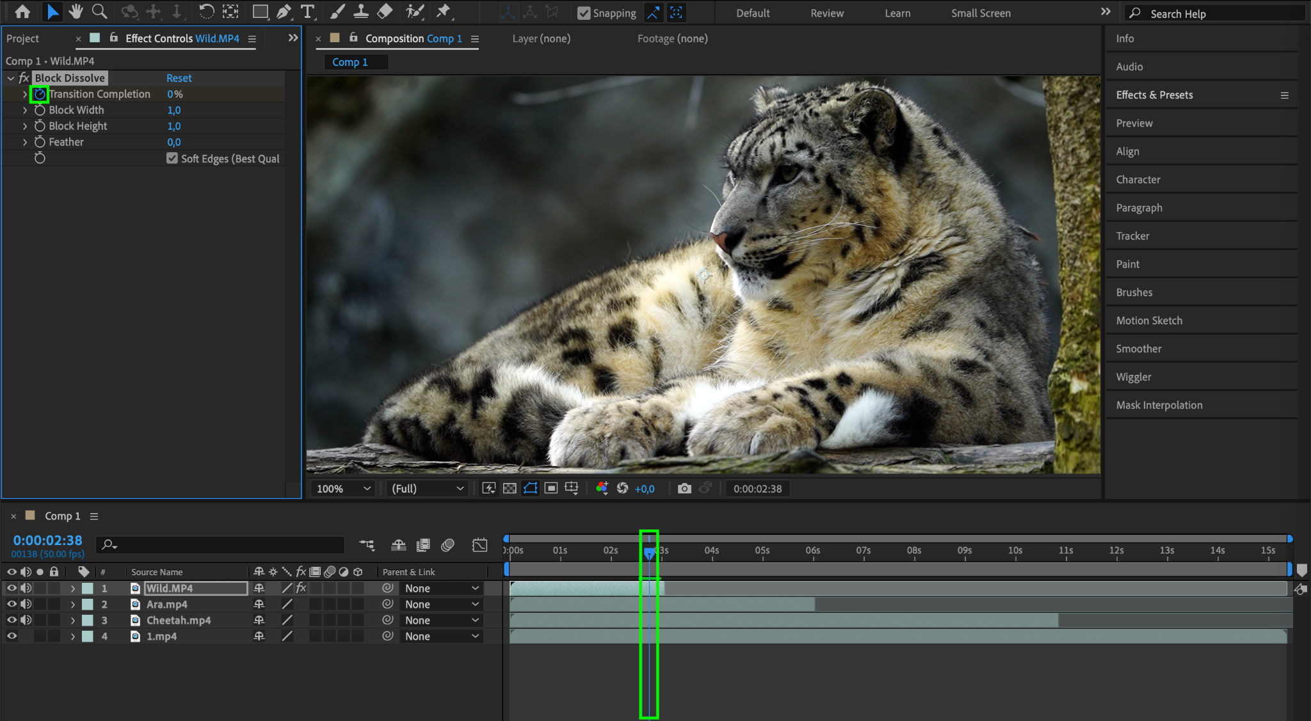Toggle Transition Completion stopwatch
This screenshot has width=1311, height=721.
tap(40, 94)
